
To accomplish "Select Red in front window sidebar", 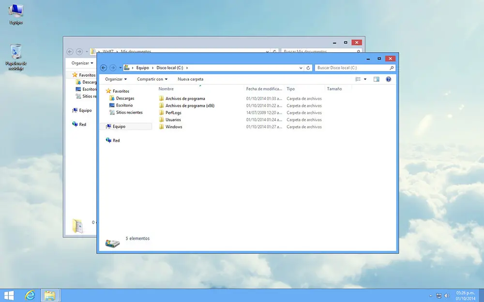I will (113, 141).
